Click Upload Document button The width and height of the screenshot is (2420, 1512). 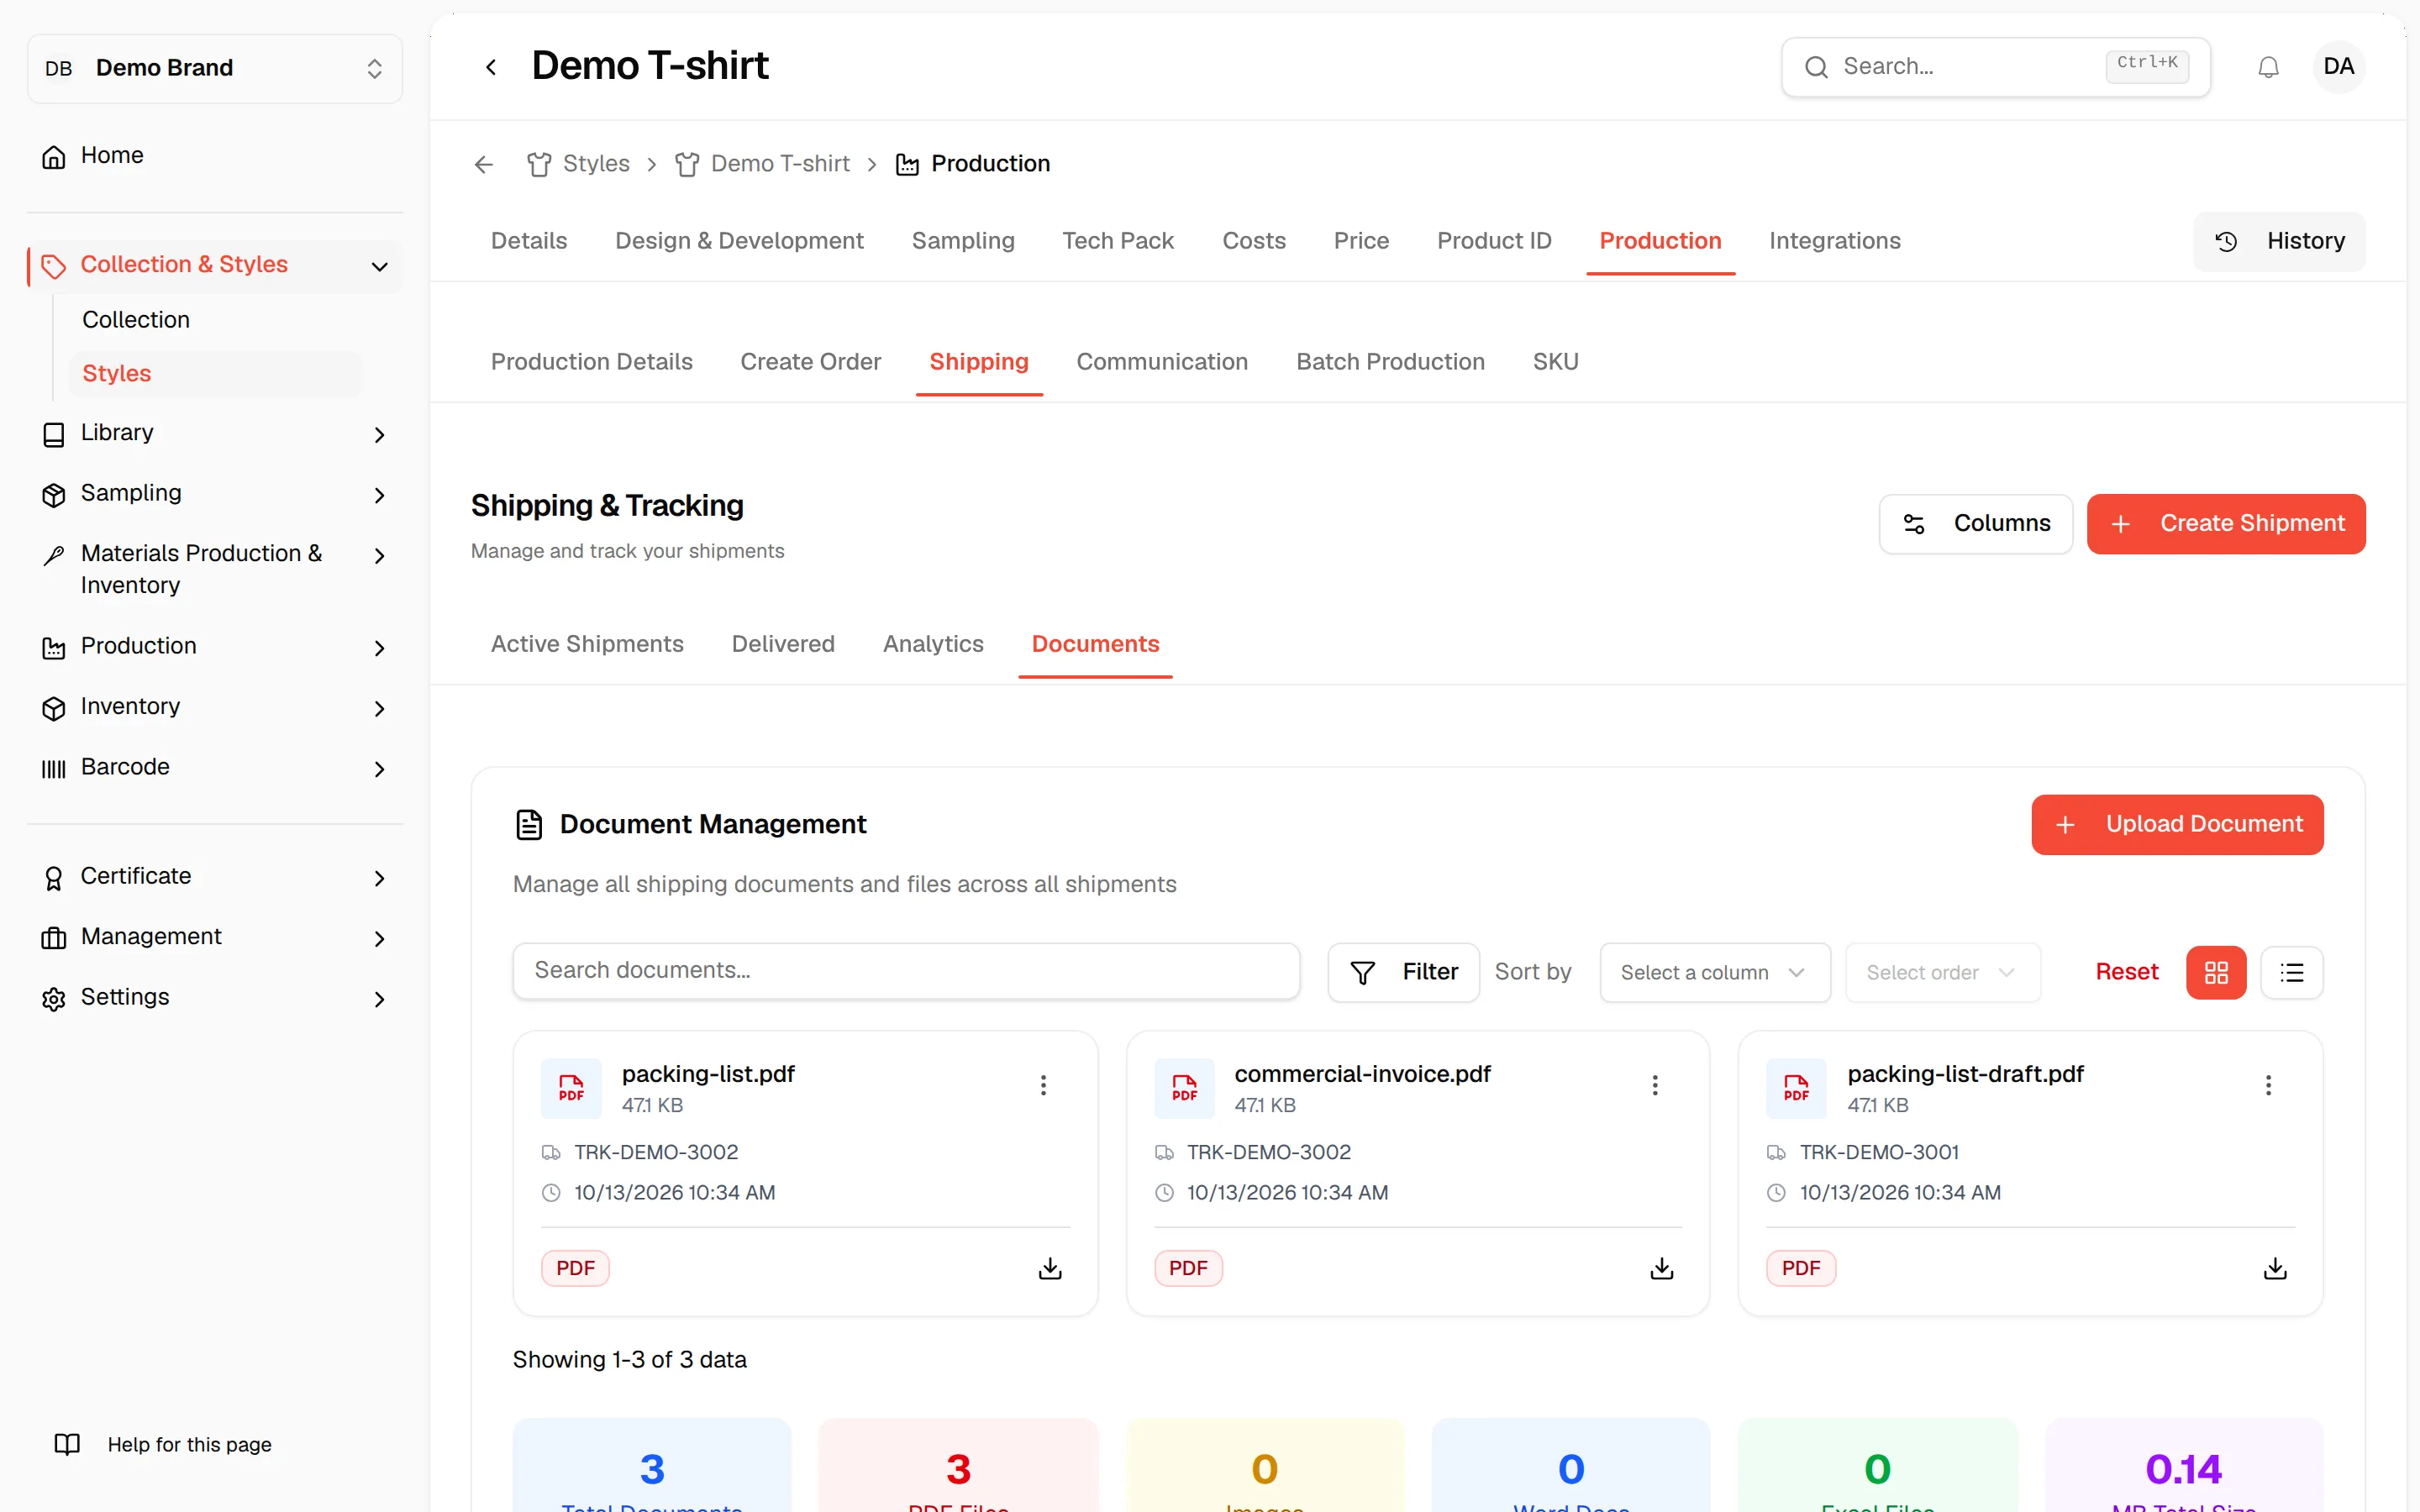point(2177,824)
